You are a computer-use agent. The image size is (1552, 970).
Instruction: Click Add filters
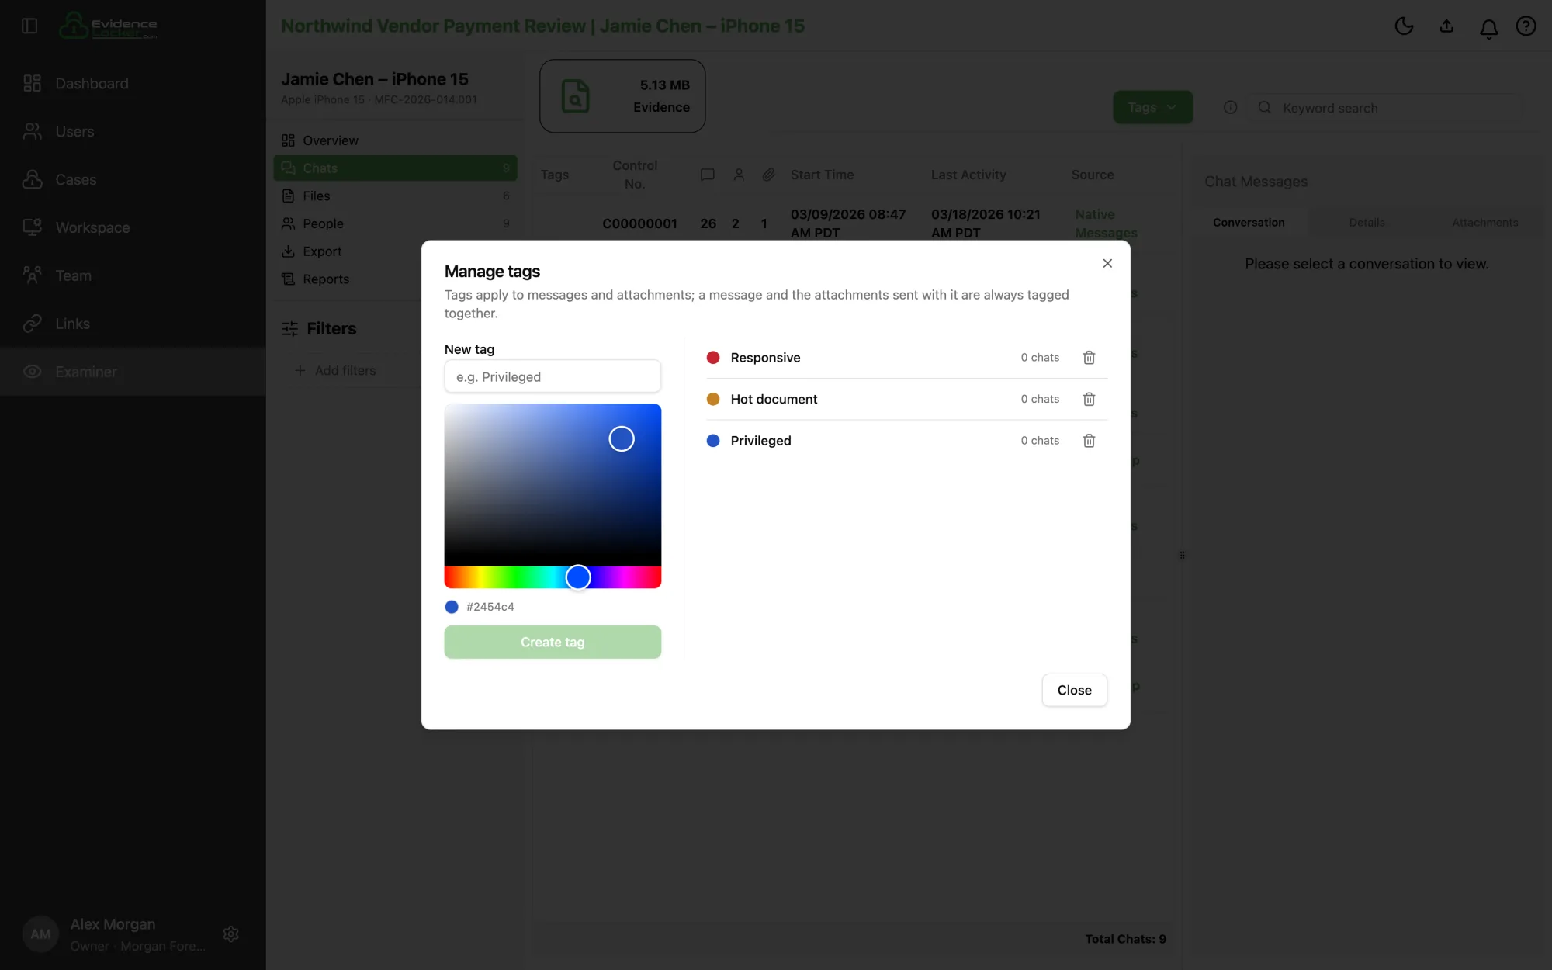pyautogui.click(x=335, y=371)
